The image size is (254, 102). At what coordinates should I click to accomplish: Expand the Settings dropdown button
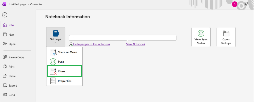56,37
